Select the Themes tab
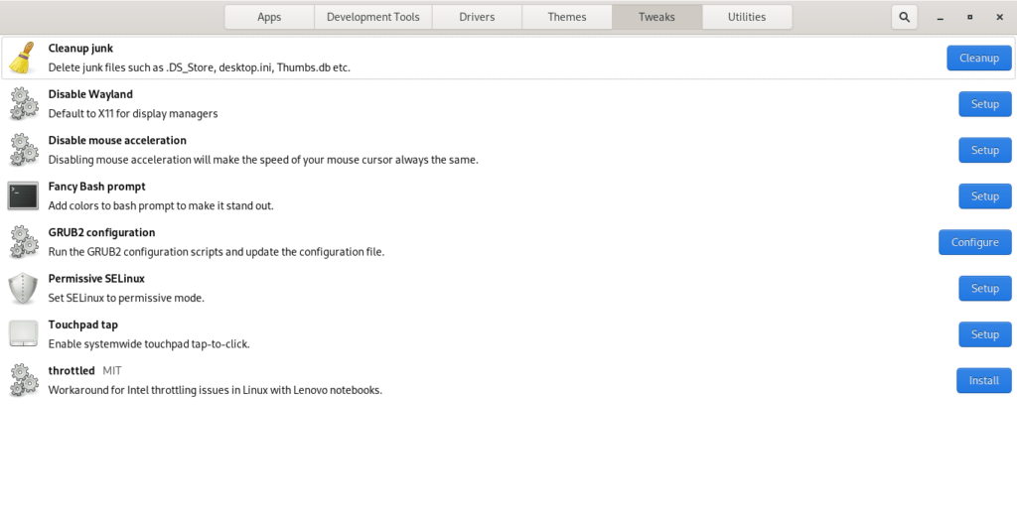The width and height of the screenshot is (1017, 518). coord(567,17)
